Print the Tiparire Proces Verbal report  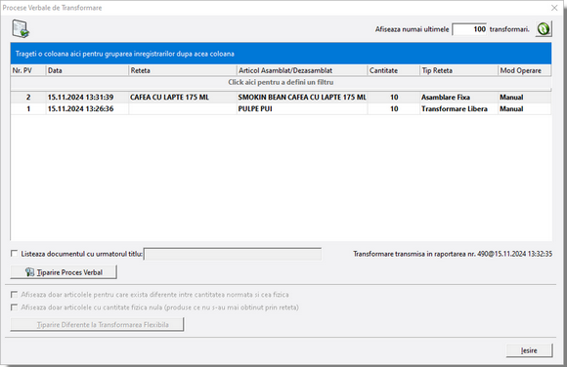click(x=64, y=272)
